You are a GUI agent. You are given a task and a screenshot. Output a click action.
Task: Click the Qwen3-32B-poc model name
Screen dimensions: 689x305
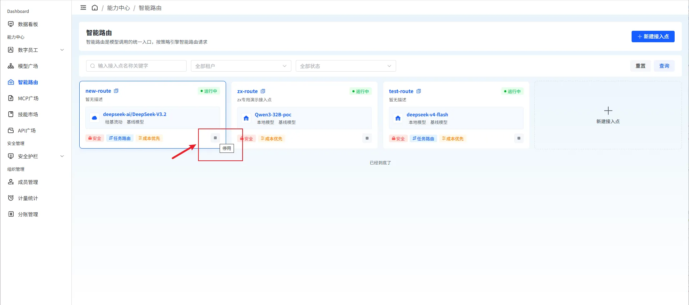point(273,115)
